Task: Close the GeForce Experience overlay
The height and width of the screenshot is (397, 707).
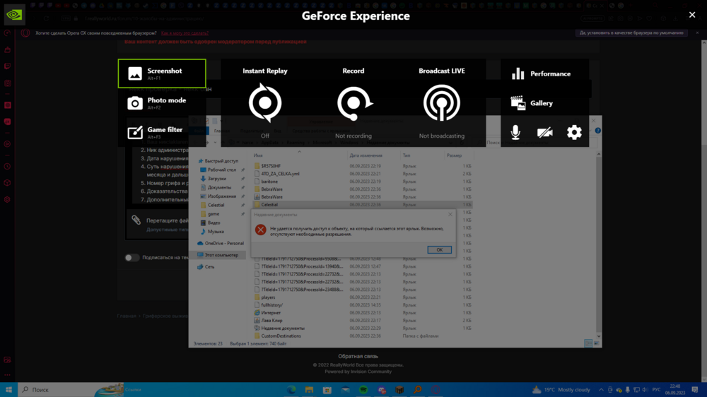Action: pos(692,15)
